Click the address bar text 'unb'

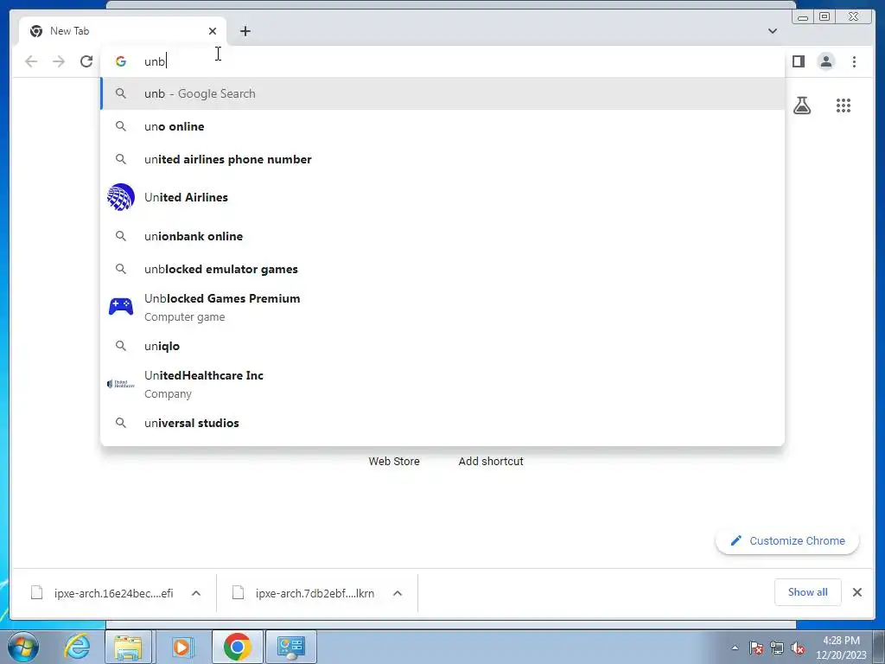click(155, 61)
